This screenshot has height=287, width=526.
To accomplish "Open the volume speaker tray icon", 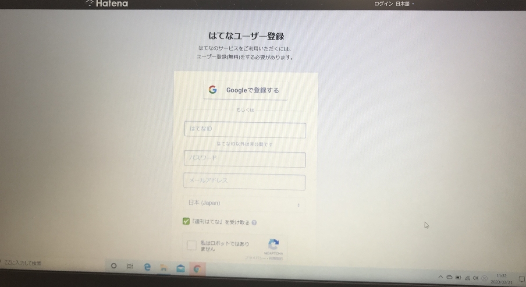I will (476, 278).
